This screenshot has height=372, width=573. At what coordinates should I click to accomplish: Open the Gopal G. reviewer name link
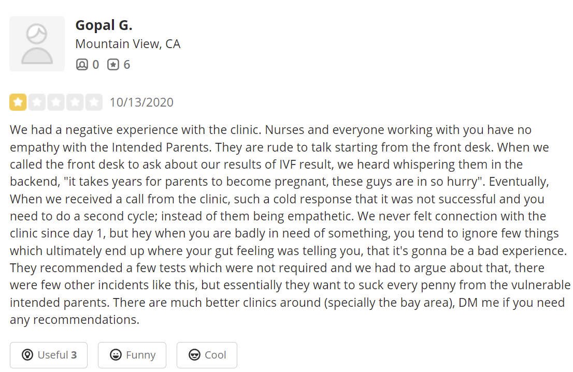(104, 25)
